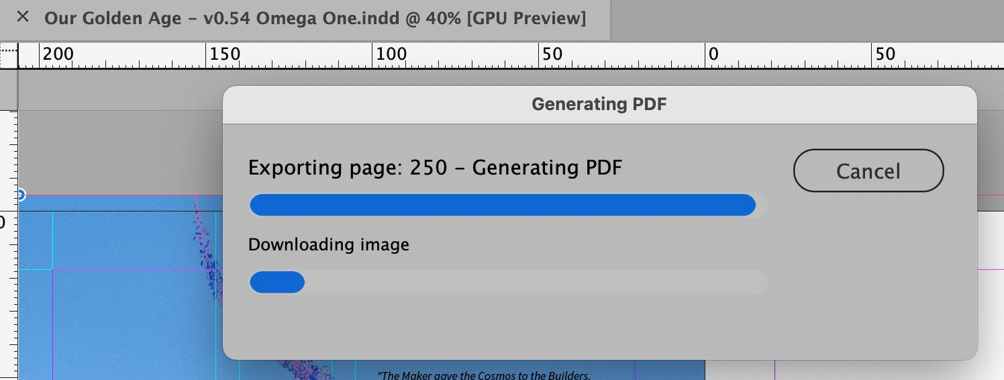Click the Generating PDF dialog title bar
Screen dimensions: 1004x380
coord(599,104)
